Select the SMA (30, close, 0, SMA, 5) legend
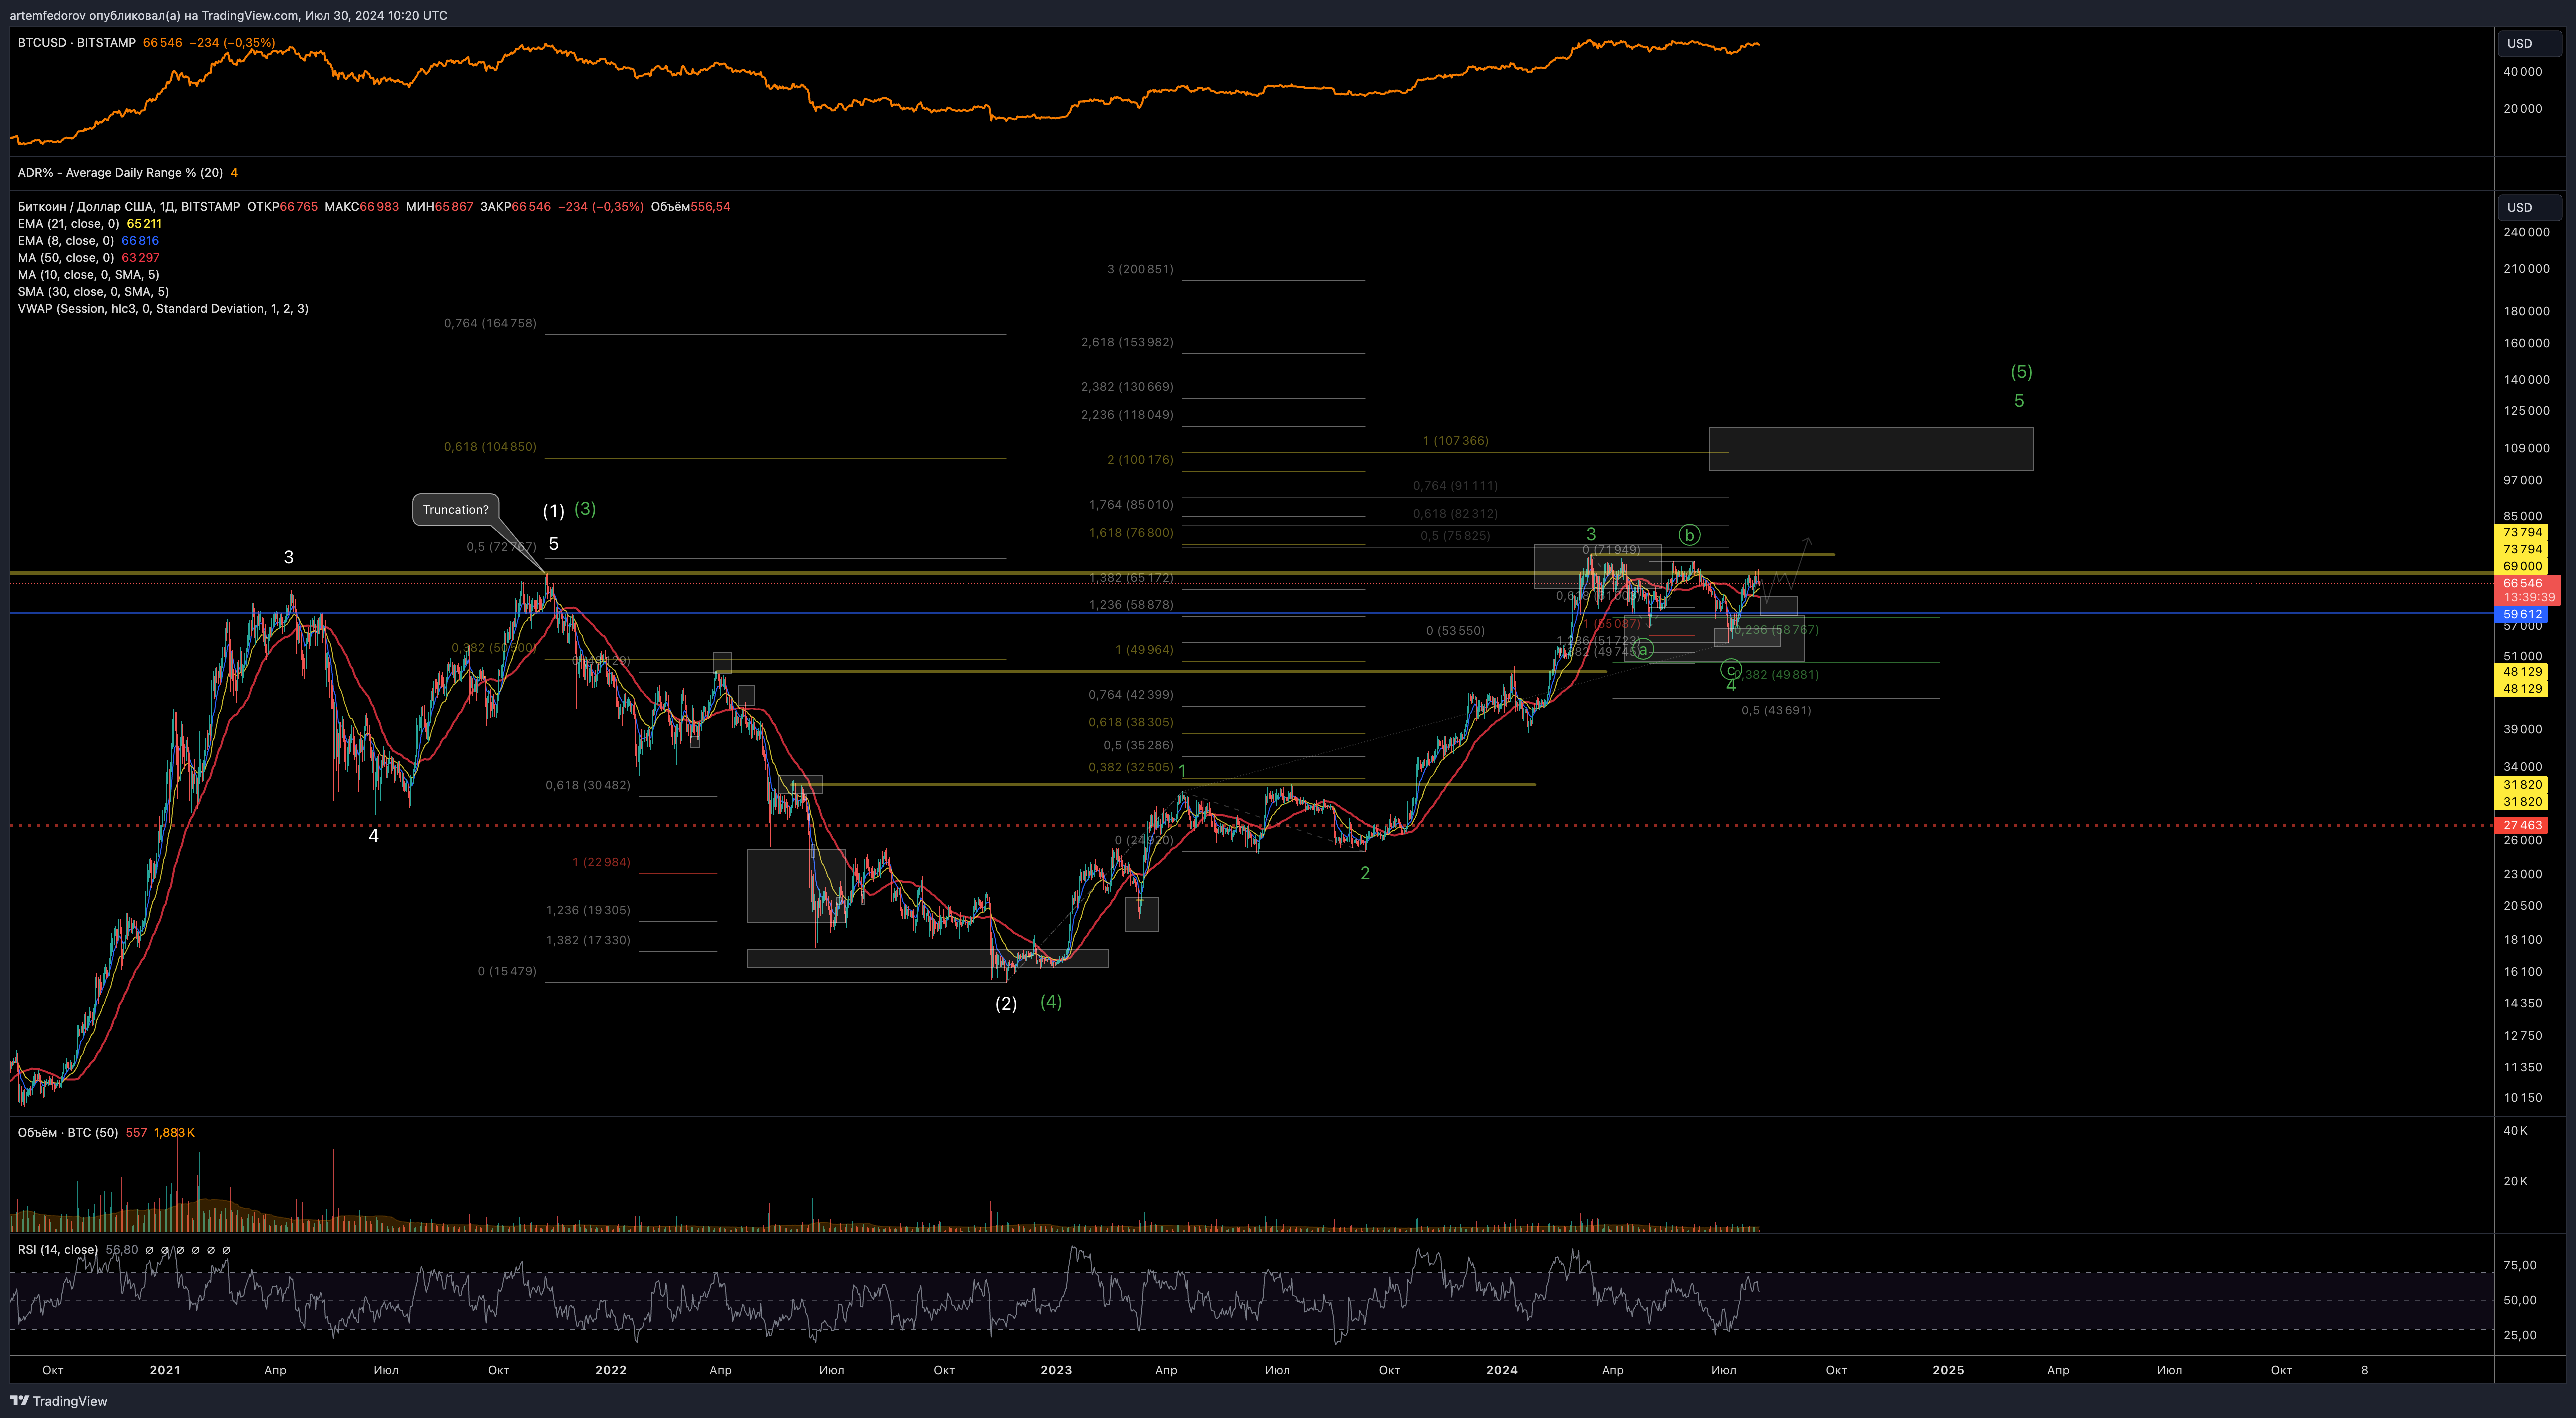The width and height of the screenshot is (2576, 1418). click(x=93, y=292)
